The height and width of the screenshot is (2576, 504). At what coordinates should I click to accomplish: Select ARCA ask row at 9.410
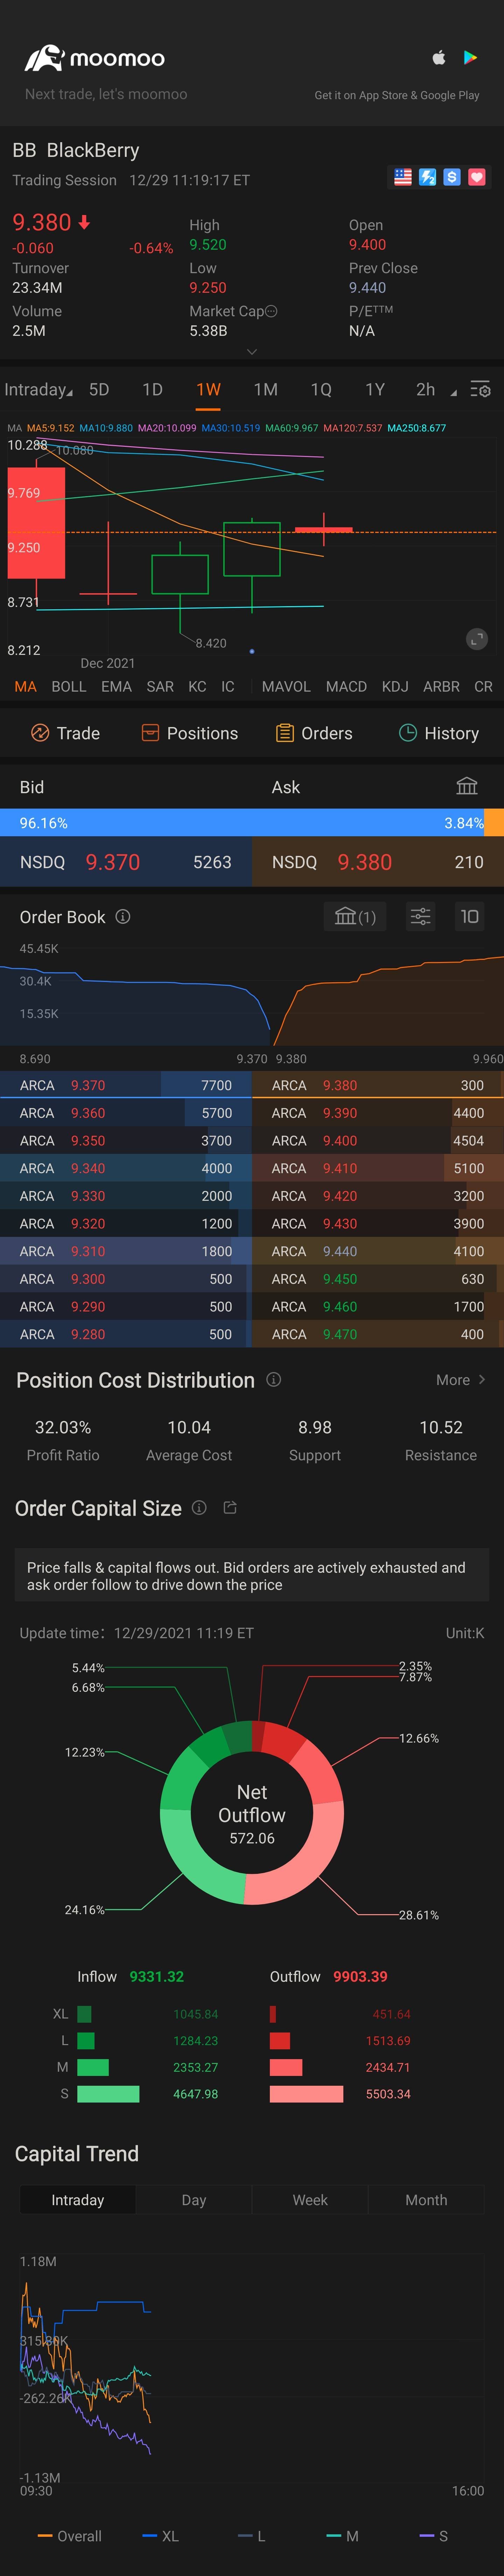pos(378,1168)
